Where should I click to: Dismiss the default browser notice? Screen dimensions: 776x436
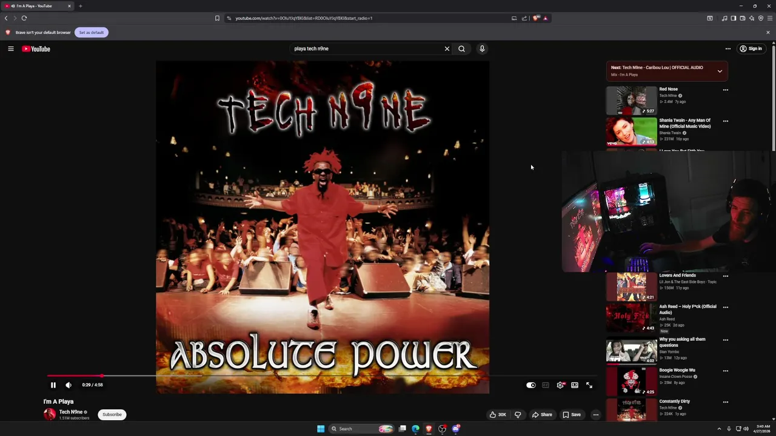click(768, 32)
